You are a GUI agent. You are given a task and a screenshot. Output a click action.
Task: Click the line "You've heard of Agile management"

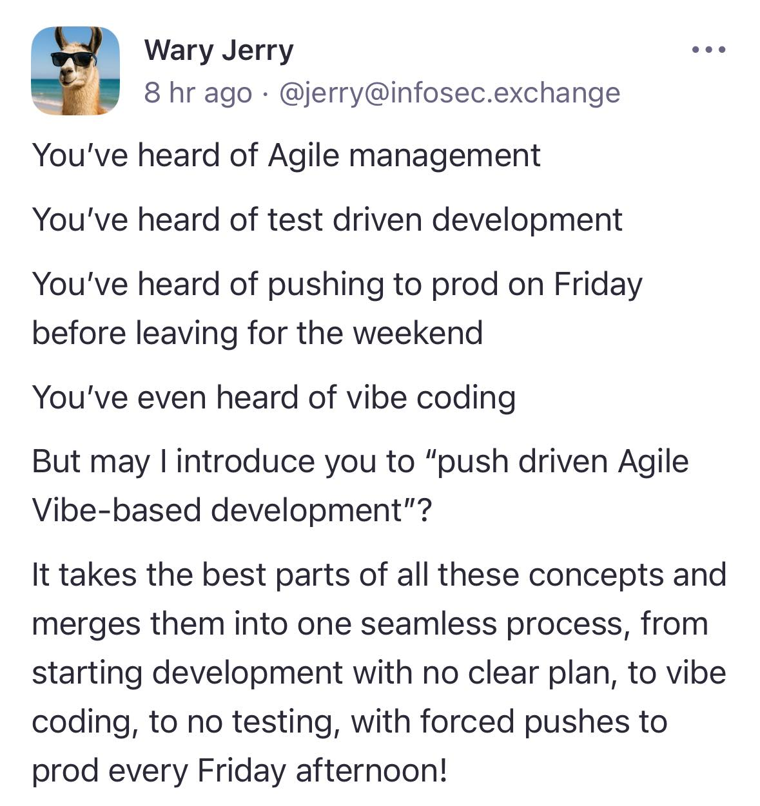tap(286, 155)
